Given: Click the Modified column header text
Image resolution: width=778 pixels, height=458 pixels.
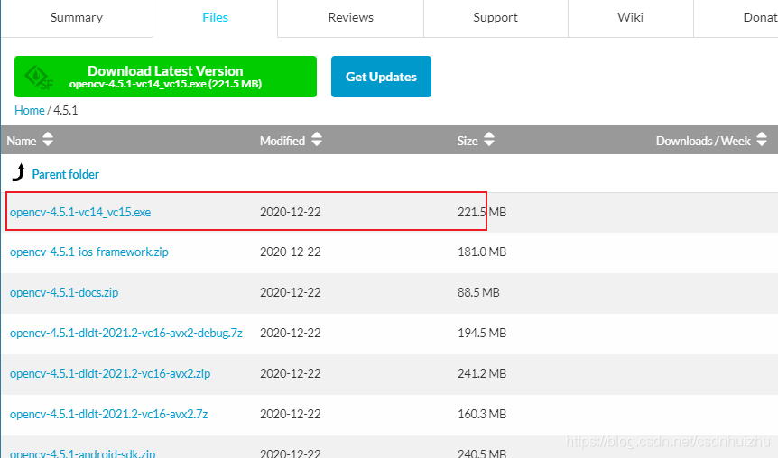Looking at the screenshot, I should click(x=282, y=141).
